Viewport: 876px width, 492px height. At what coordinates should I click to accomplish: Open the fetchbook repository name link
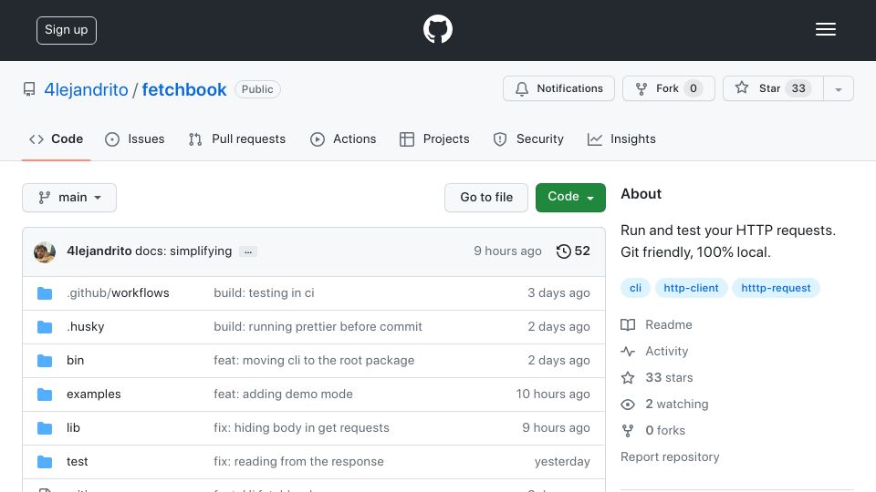click(184, 89)
